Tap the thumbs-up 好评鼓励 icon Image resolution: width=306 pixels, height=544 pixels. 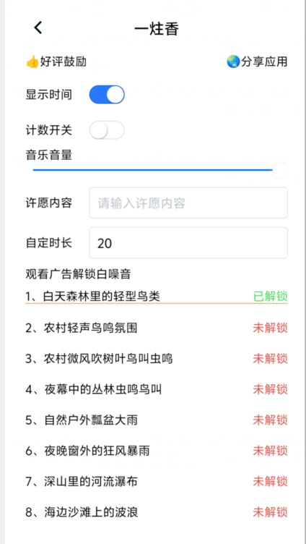click(x=32, y=62)
